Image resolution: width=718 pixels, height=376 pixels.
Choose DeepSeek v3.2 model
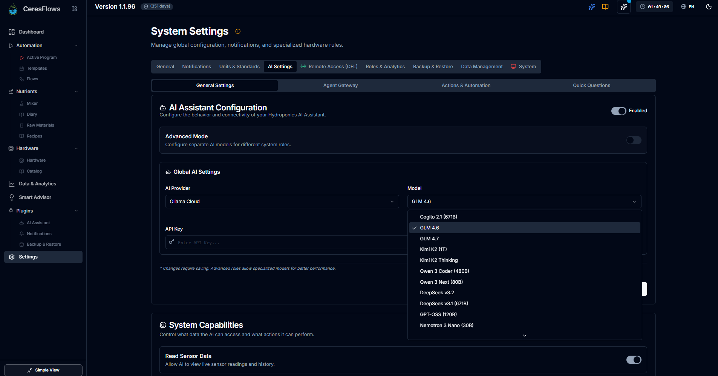coord(525,293)
